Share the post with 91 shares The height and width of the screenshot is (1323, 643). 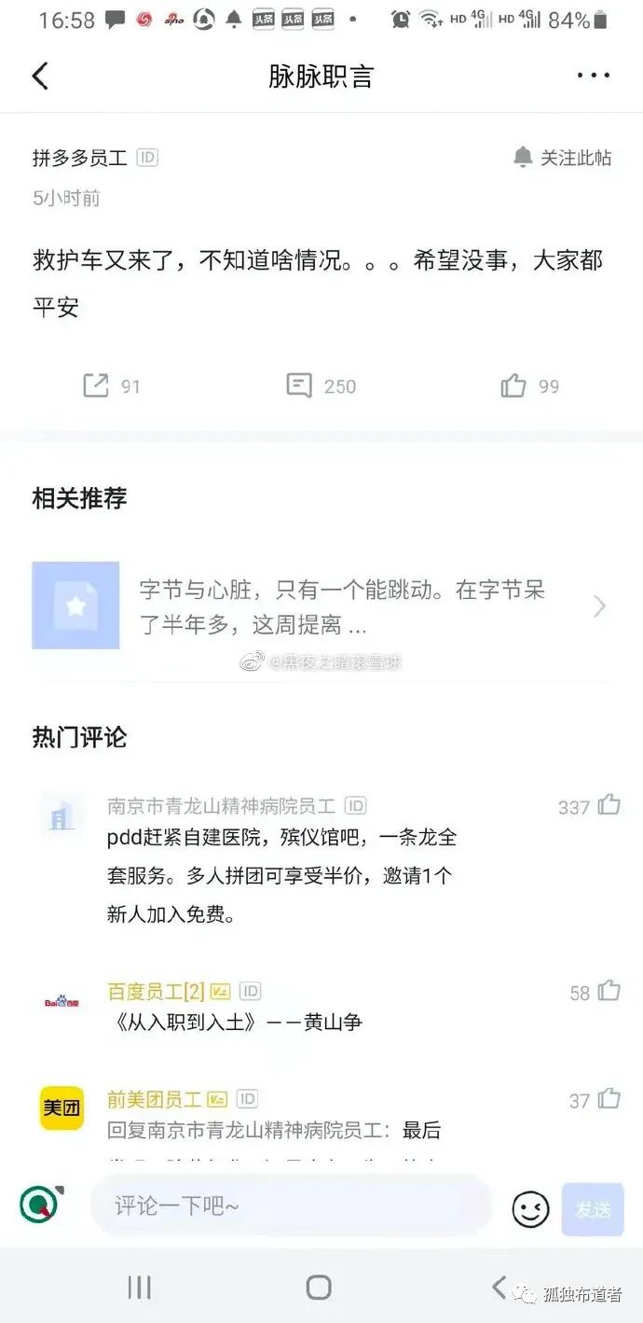(x=96, y=385)
